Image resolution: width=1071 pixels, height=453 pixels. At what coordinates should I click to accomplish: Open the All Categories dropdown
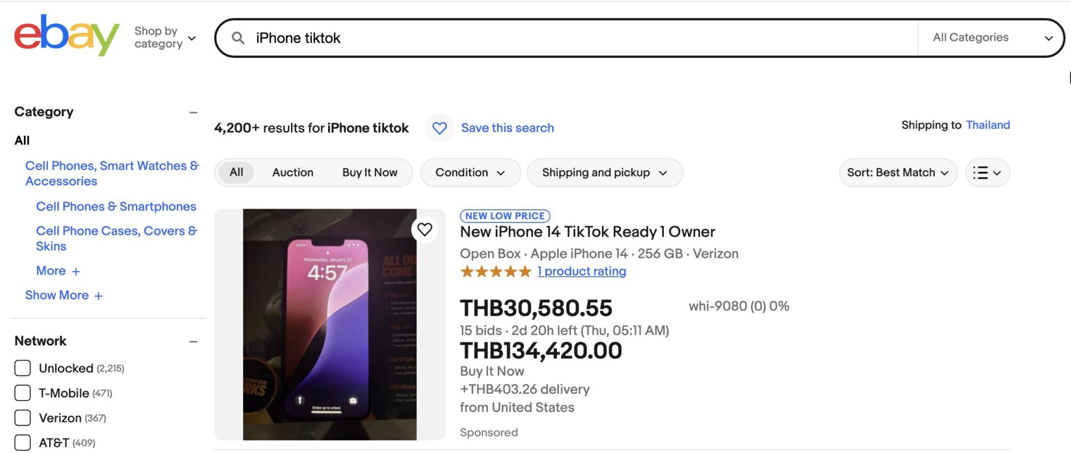[x=991, y=38]
